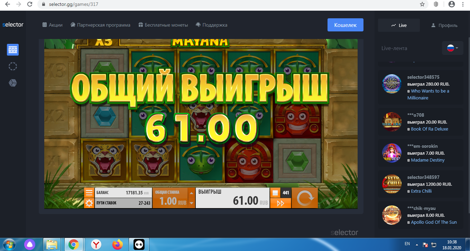Open Firefox from the taskbar
470x251 pixels.
coord(118,245)
